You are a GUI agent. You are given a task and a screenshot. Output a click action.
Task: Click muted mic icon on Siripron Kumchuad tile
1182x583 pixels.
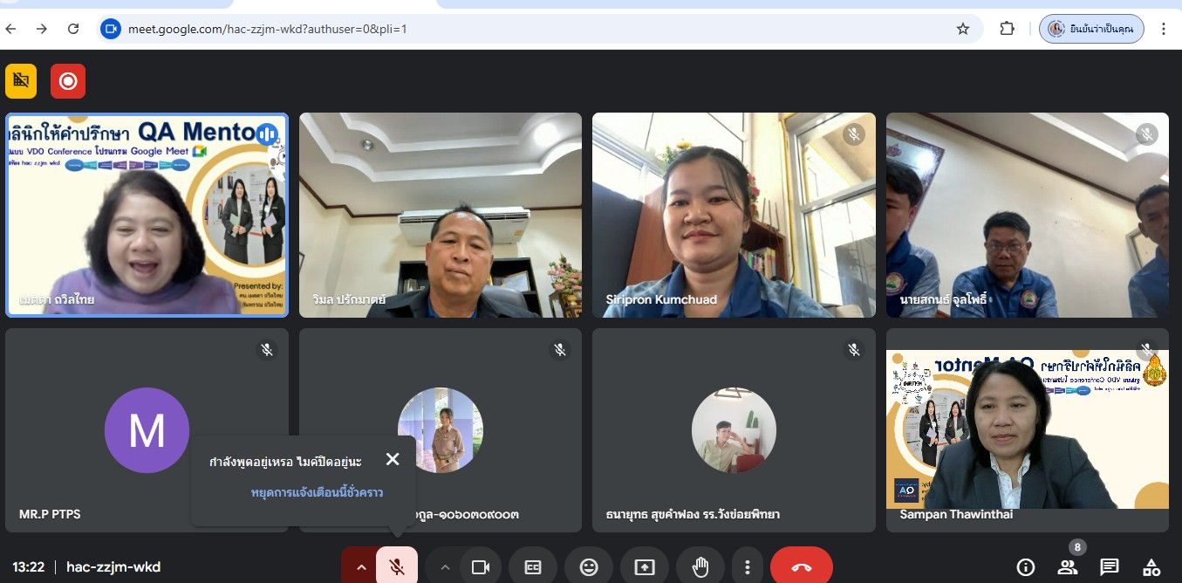click(854, 134)
